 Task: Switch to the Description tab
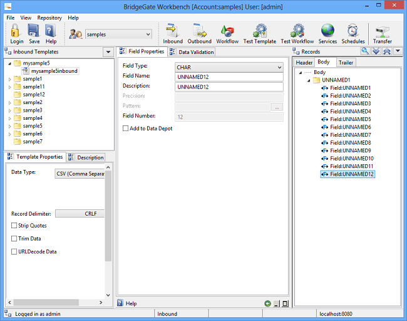point(86,157)
